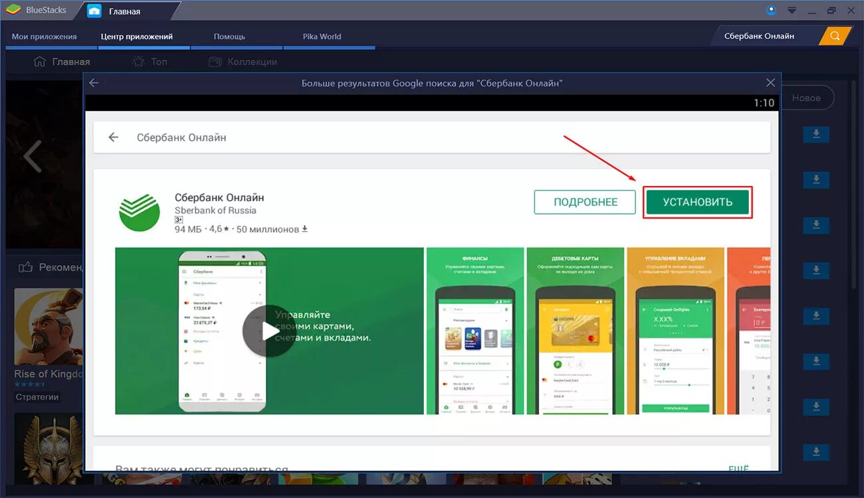Image resolution: width=864 pixels, height=498 pixels.
Task: Open Rise of Kingdoms game thumbnail
Action: (x=49, y=327)
